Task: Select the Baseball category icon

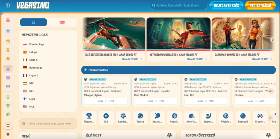Action: (243, 118)
